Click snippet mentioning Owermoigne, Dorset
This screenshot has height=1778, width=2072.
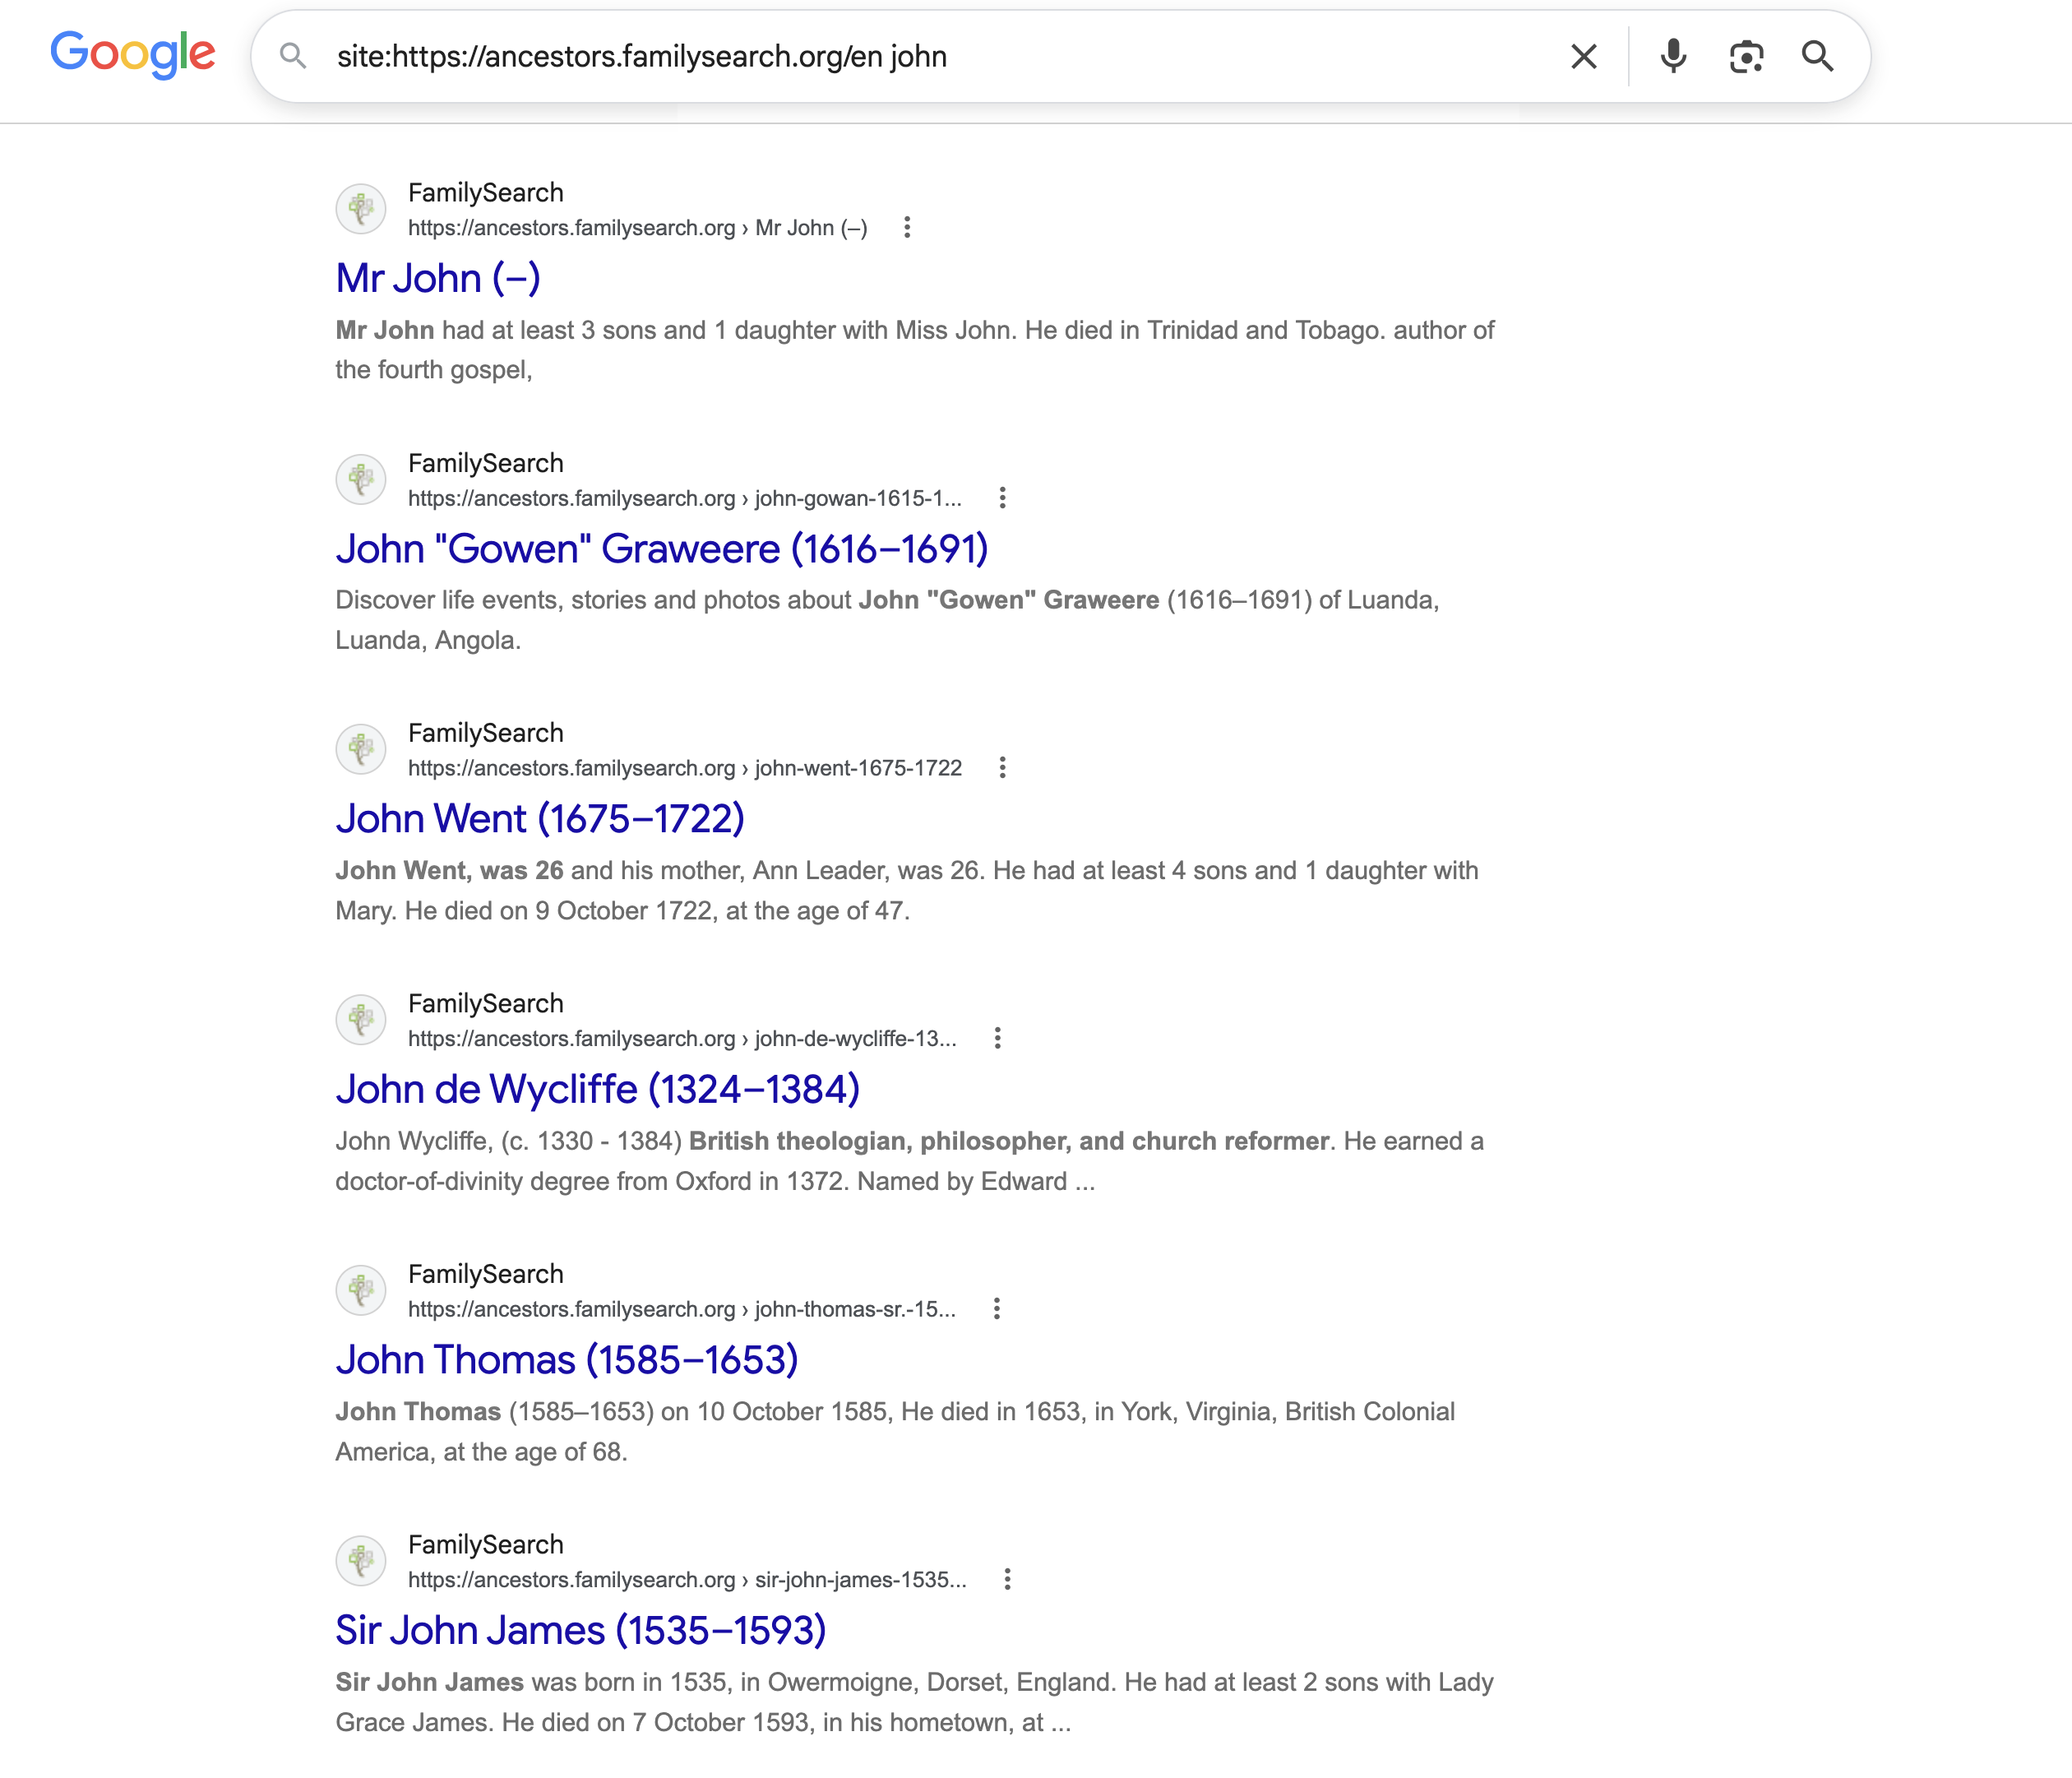click(914, 1702)
